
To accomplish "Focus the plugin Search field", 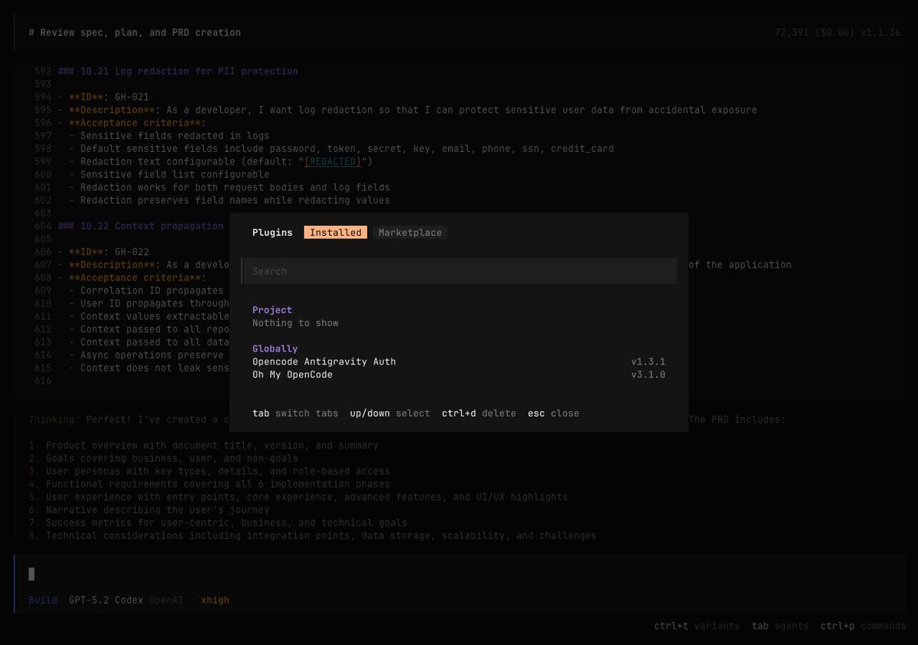I will tap(459, 271).
